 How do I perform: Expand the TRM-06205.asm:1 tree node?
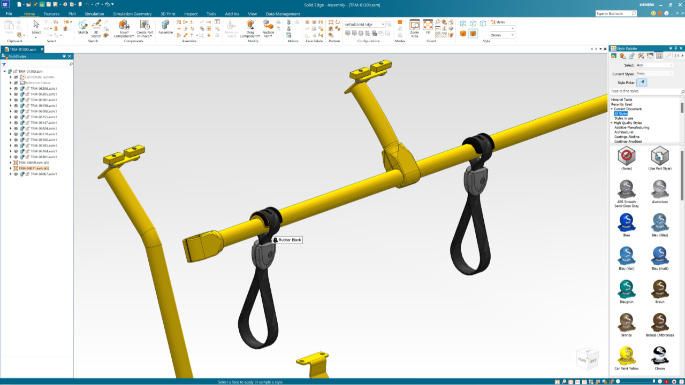10,94
